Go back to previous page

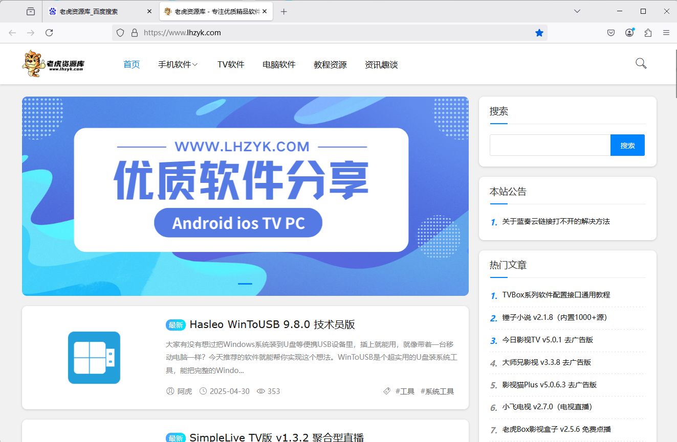12,33
